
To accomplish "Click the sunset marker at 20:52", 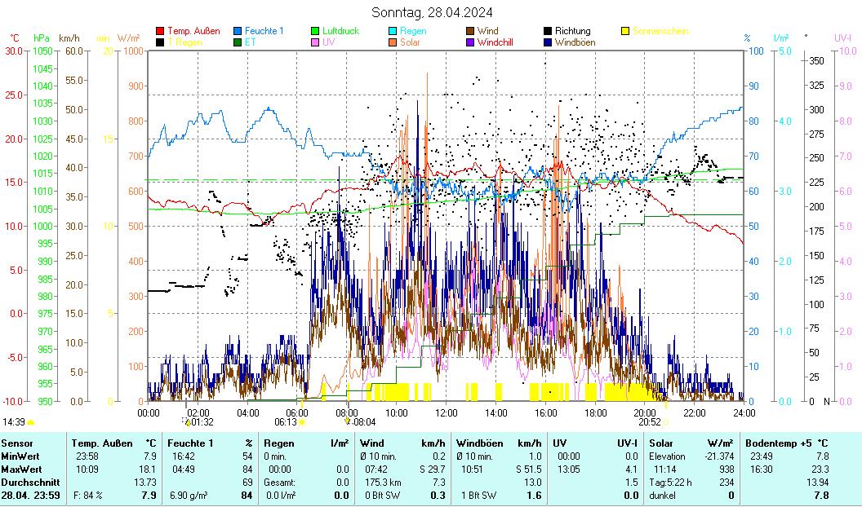I will point(665,422).
